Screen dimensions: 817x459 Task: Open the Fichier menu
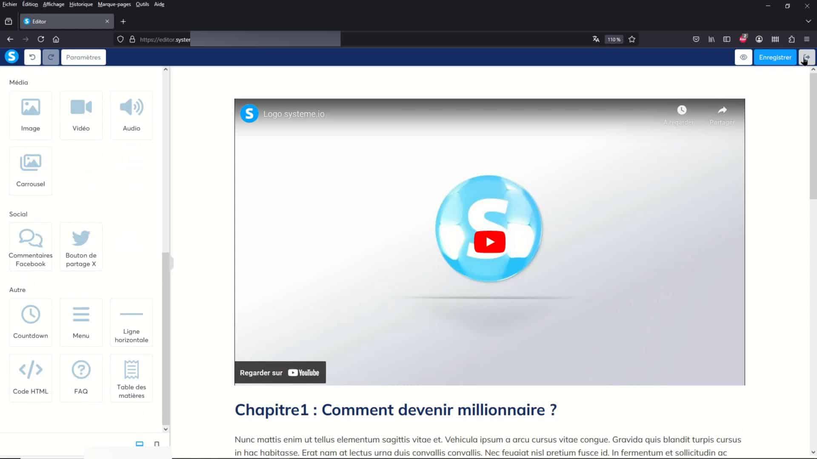(x=10, y=4)
